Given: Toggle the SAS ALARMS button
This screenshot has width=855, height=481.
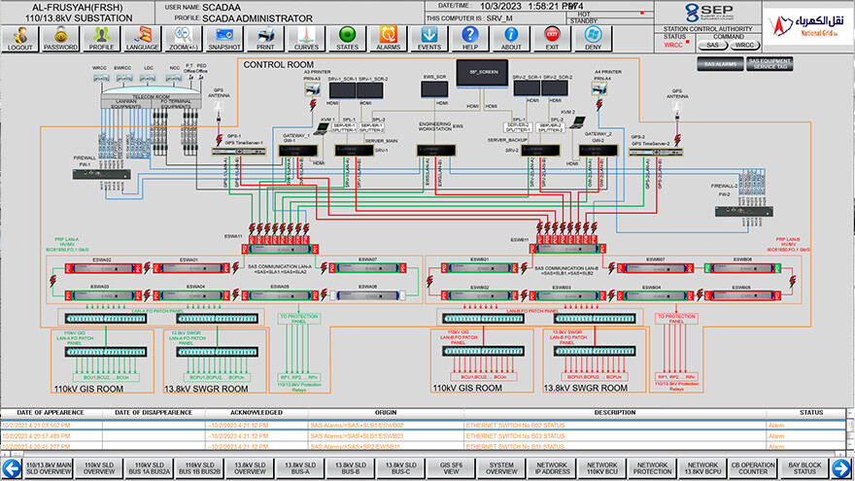Looking at the screenshot, I should click(718, 63).
